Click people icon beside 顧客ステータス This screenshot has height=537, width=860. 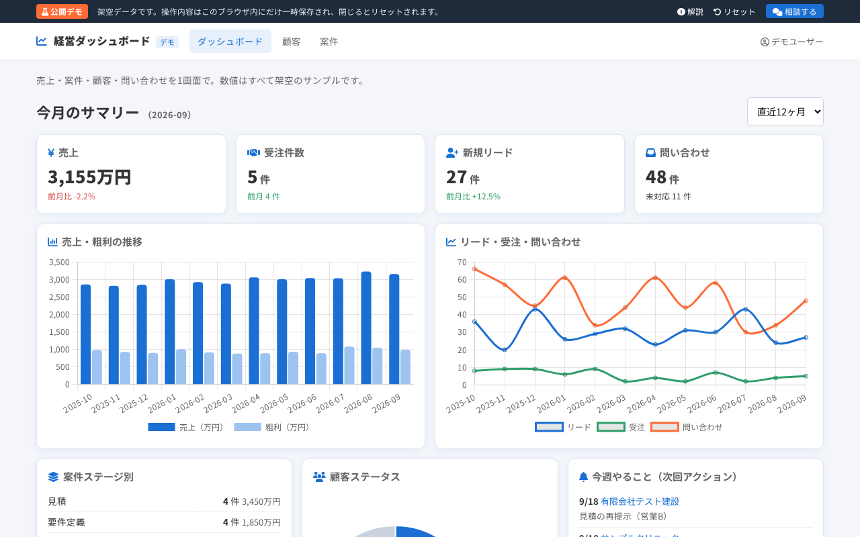coord(319,477)
